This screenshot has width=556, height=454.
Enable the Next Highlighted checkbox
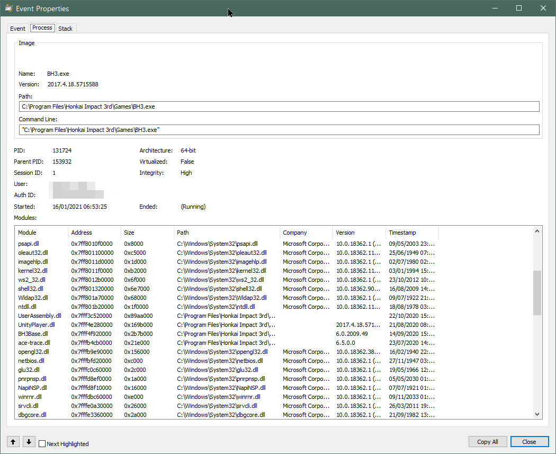[42, 444]
